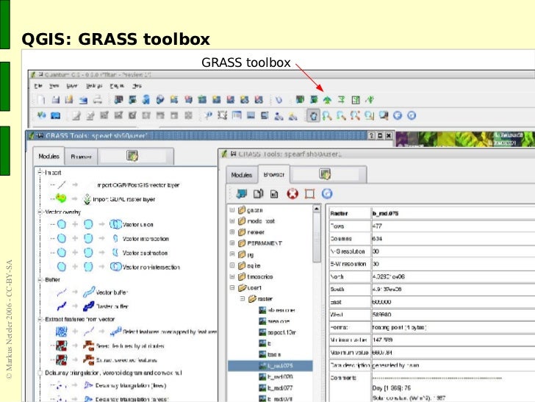Click the Raster Buffer module icon
The image size is (535, 402).
(x=89, y=306)
